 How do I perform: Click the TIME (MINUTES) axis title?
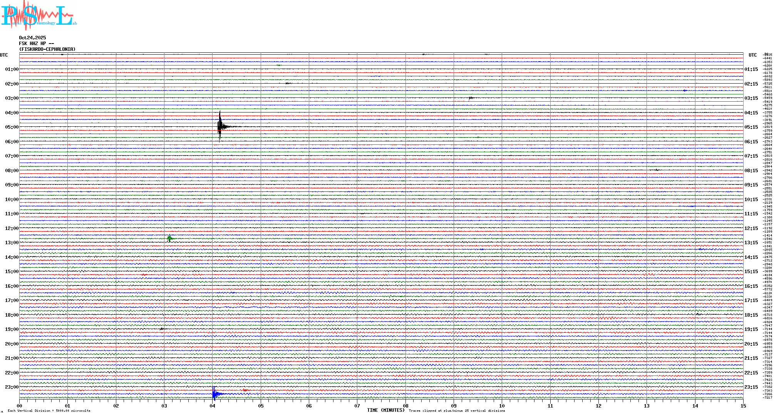[x=385, y=410]
